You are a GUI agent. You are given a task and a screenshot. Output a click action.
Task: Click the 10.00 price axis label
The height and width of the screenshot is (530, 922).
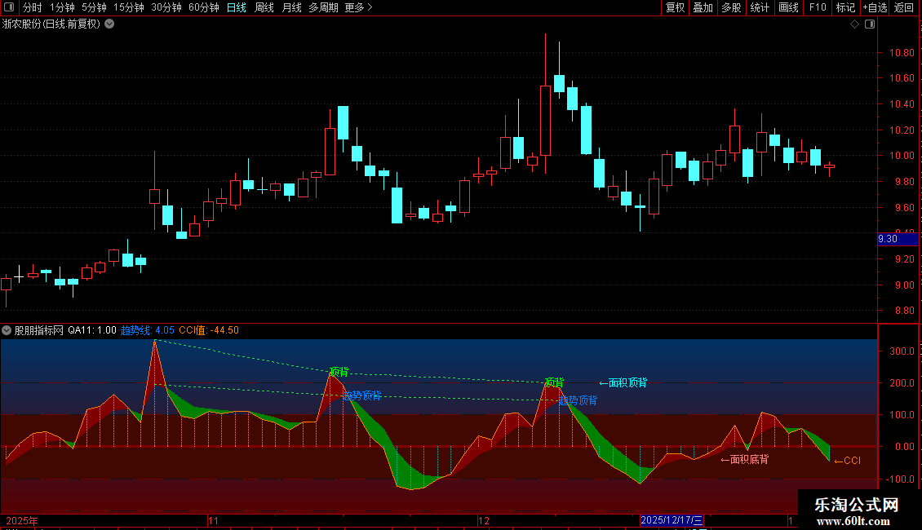point(902,156)
